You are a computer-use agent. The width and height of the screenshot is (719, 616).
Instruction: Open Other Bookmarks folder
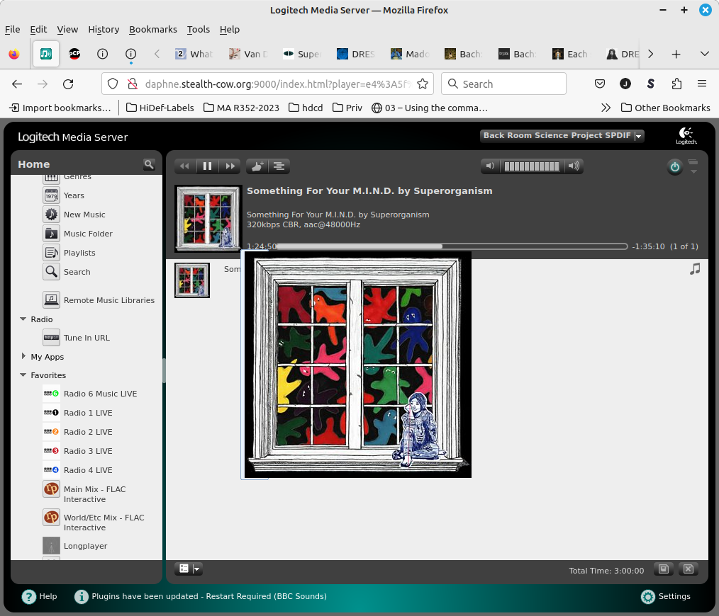click(x=665, y=108)
